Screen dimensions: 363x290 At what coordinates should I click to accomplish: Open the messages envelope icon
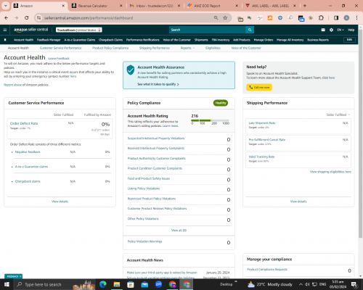coord(323,30)
